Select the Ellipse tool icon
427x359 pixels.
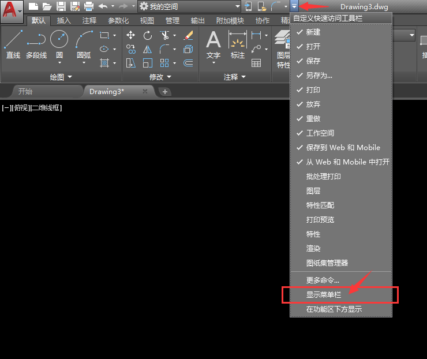(104, 49)
